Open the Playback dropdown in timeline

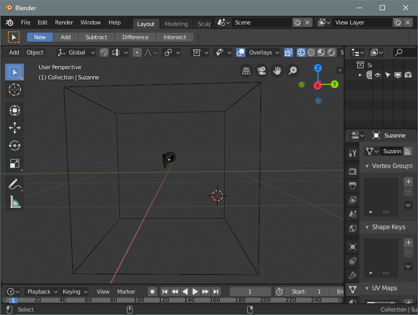[42, 292]
